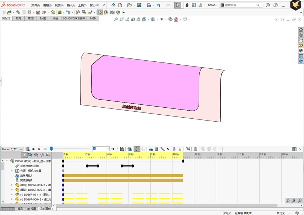
Task: Click the Save Animation icon
Action: (122, 149)
